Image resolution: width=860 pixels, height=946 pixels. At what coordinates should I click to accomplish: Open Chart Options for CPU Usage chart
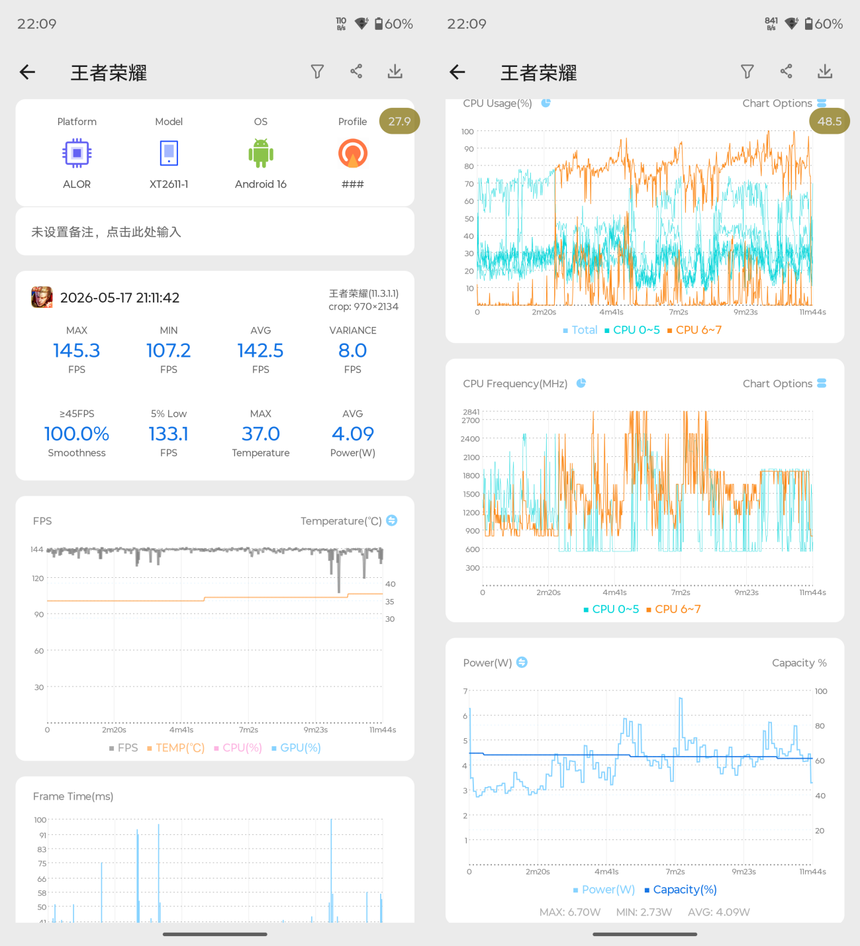click(x=785, y=103)
